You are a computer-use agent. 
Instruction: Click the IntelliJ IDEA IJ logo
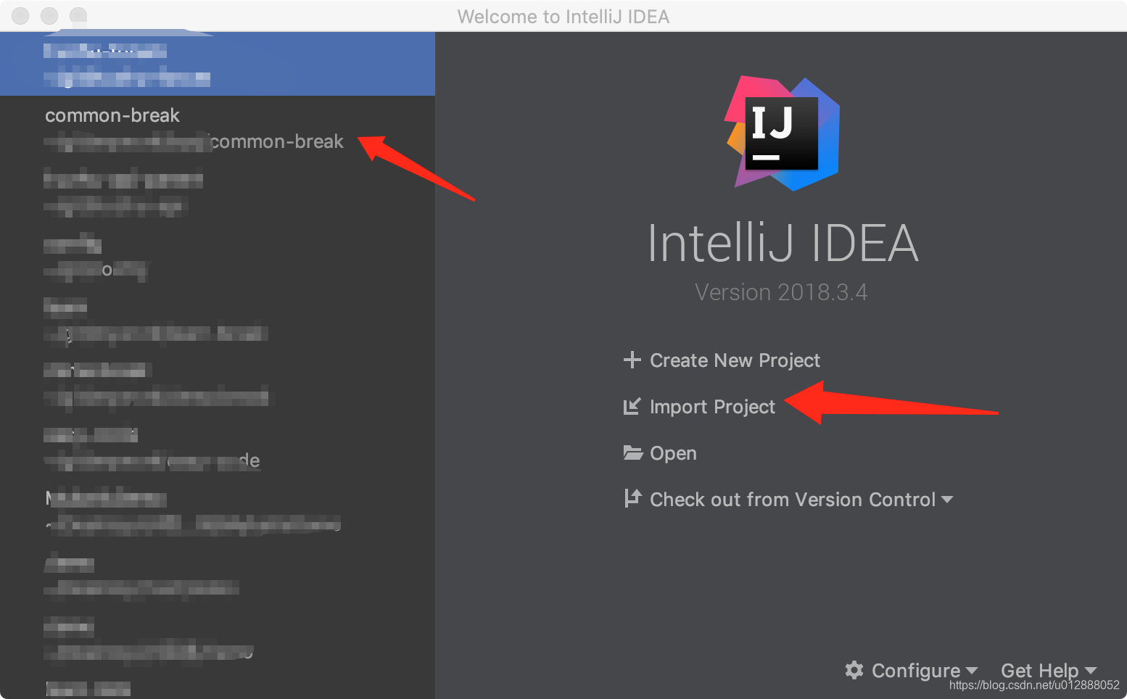click(x=783, y=133)
